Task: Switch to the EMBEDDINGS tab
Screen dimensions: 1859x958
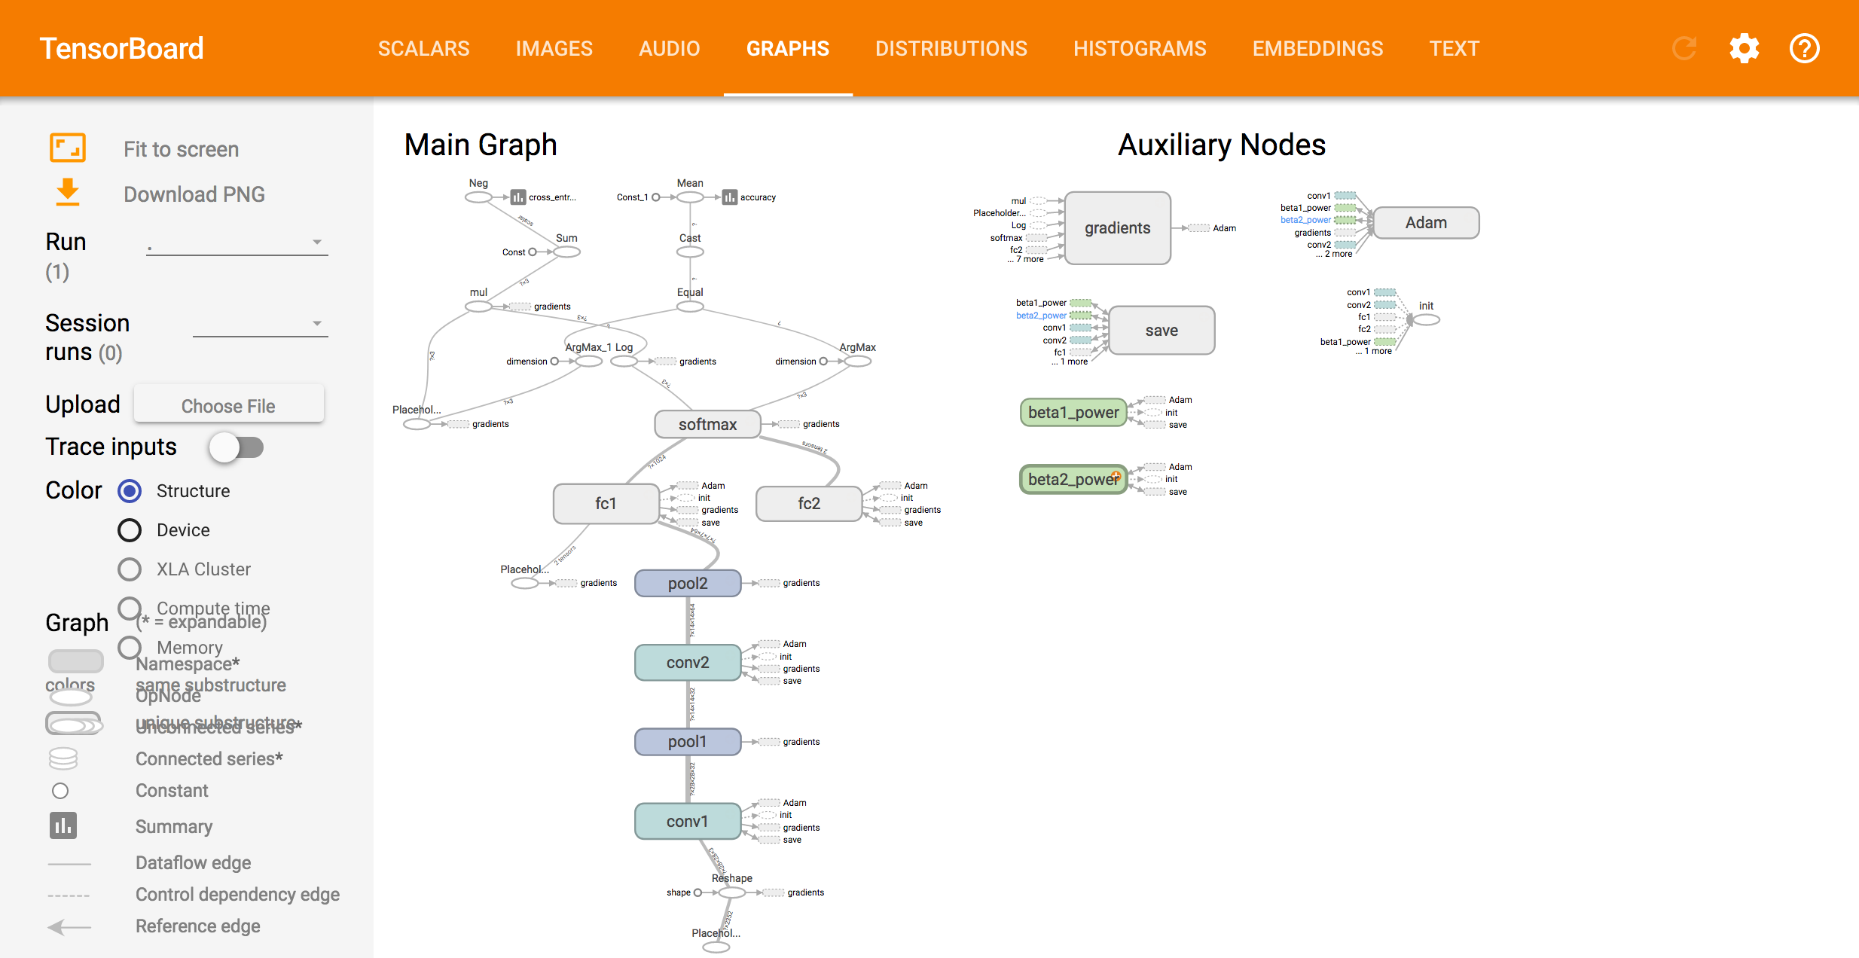Action: [x=1317, y=48]
